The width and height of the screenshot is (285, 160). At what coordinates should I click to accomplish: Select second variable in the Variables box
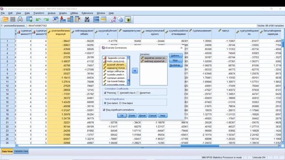coord(153,61)
